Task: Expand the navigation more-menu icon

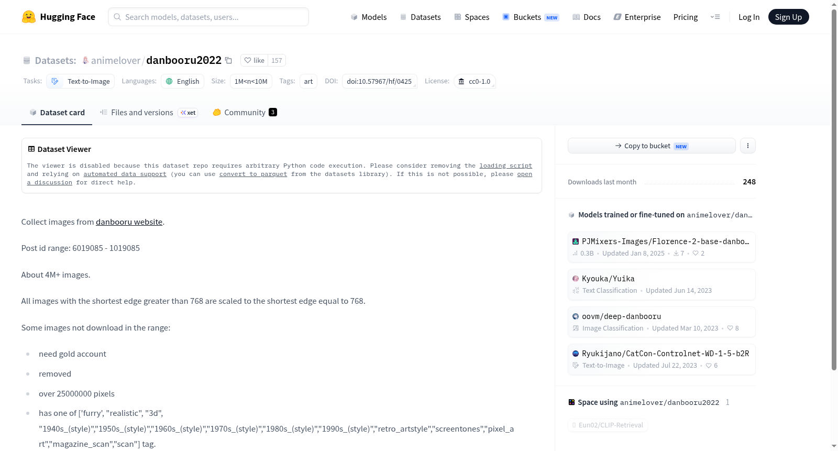Action: point(715,17)
